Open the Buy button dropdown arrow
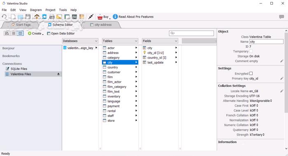Image resolution: width=288 pixels, height=156 pixels. click(110, 18)
